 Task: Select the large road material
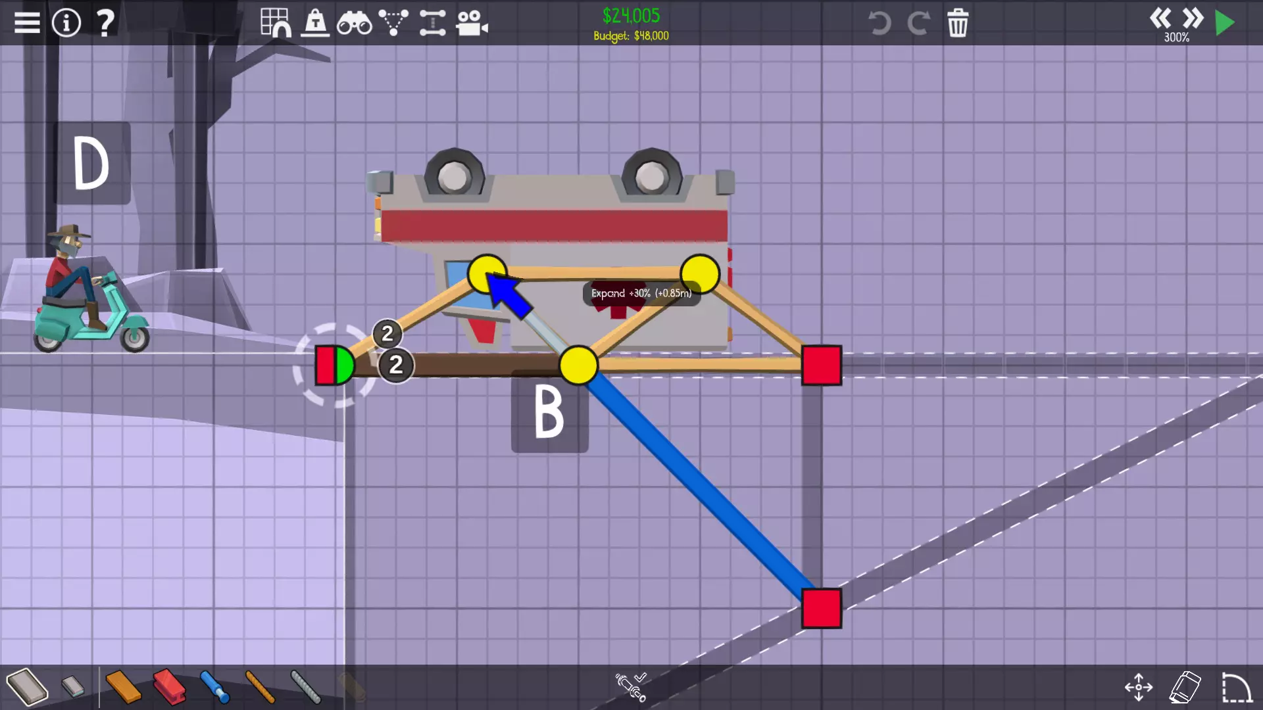[x=28, y=687]
